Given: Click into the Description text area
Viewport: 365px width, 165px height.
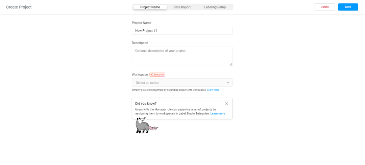Looking at the screenshot, I should coord(182,56).
